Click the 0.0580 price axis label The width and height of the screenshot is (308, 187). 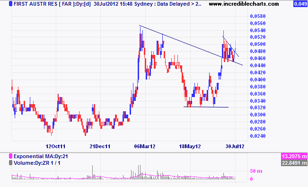point(258,16)
